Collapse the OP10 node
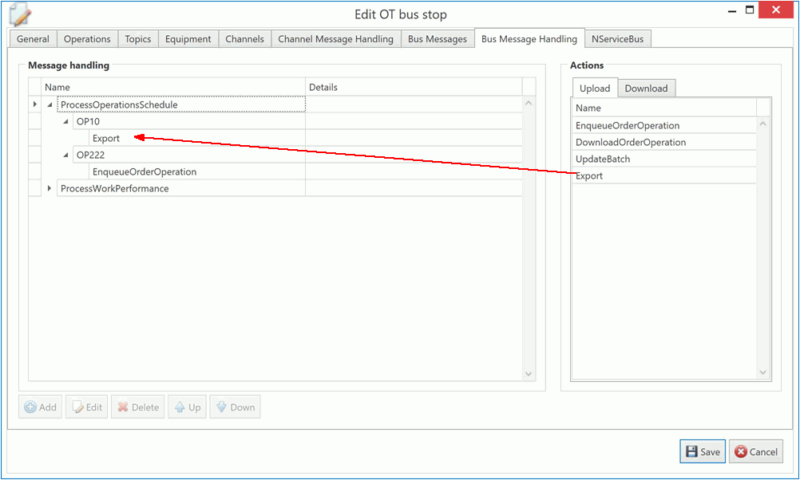This screenshot has height=480, width=800. pos(65,121)
